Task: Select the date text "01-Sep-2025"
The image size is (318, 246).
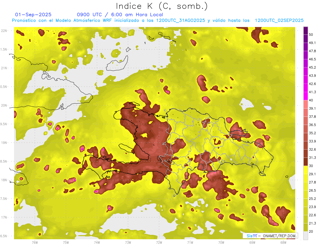Action: (x=33, y=15)
